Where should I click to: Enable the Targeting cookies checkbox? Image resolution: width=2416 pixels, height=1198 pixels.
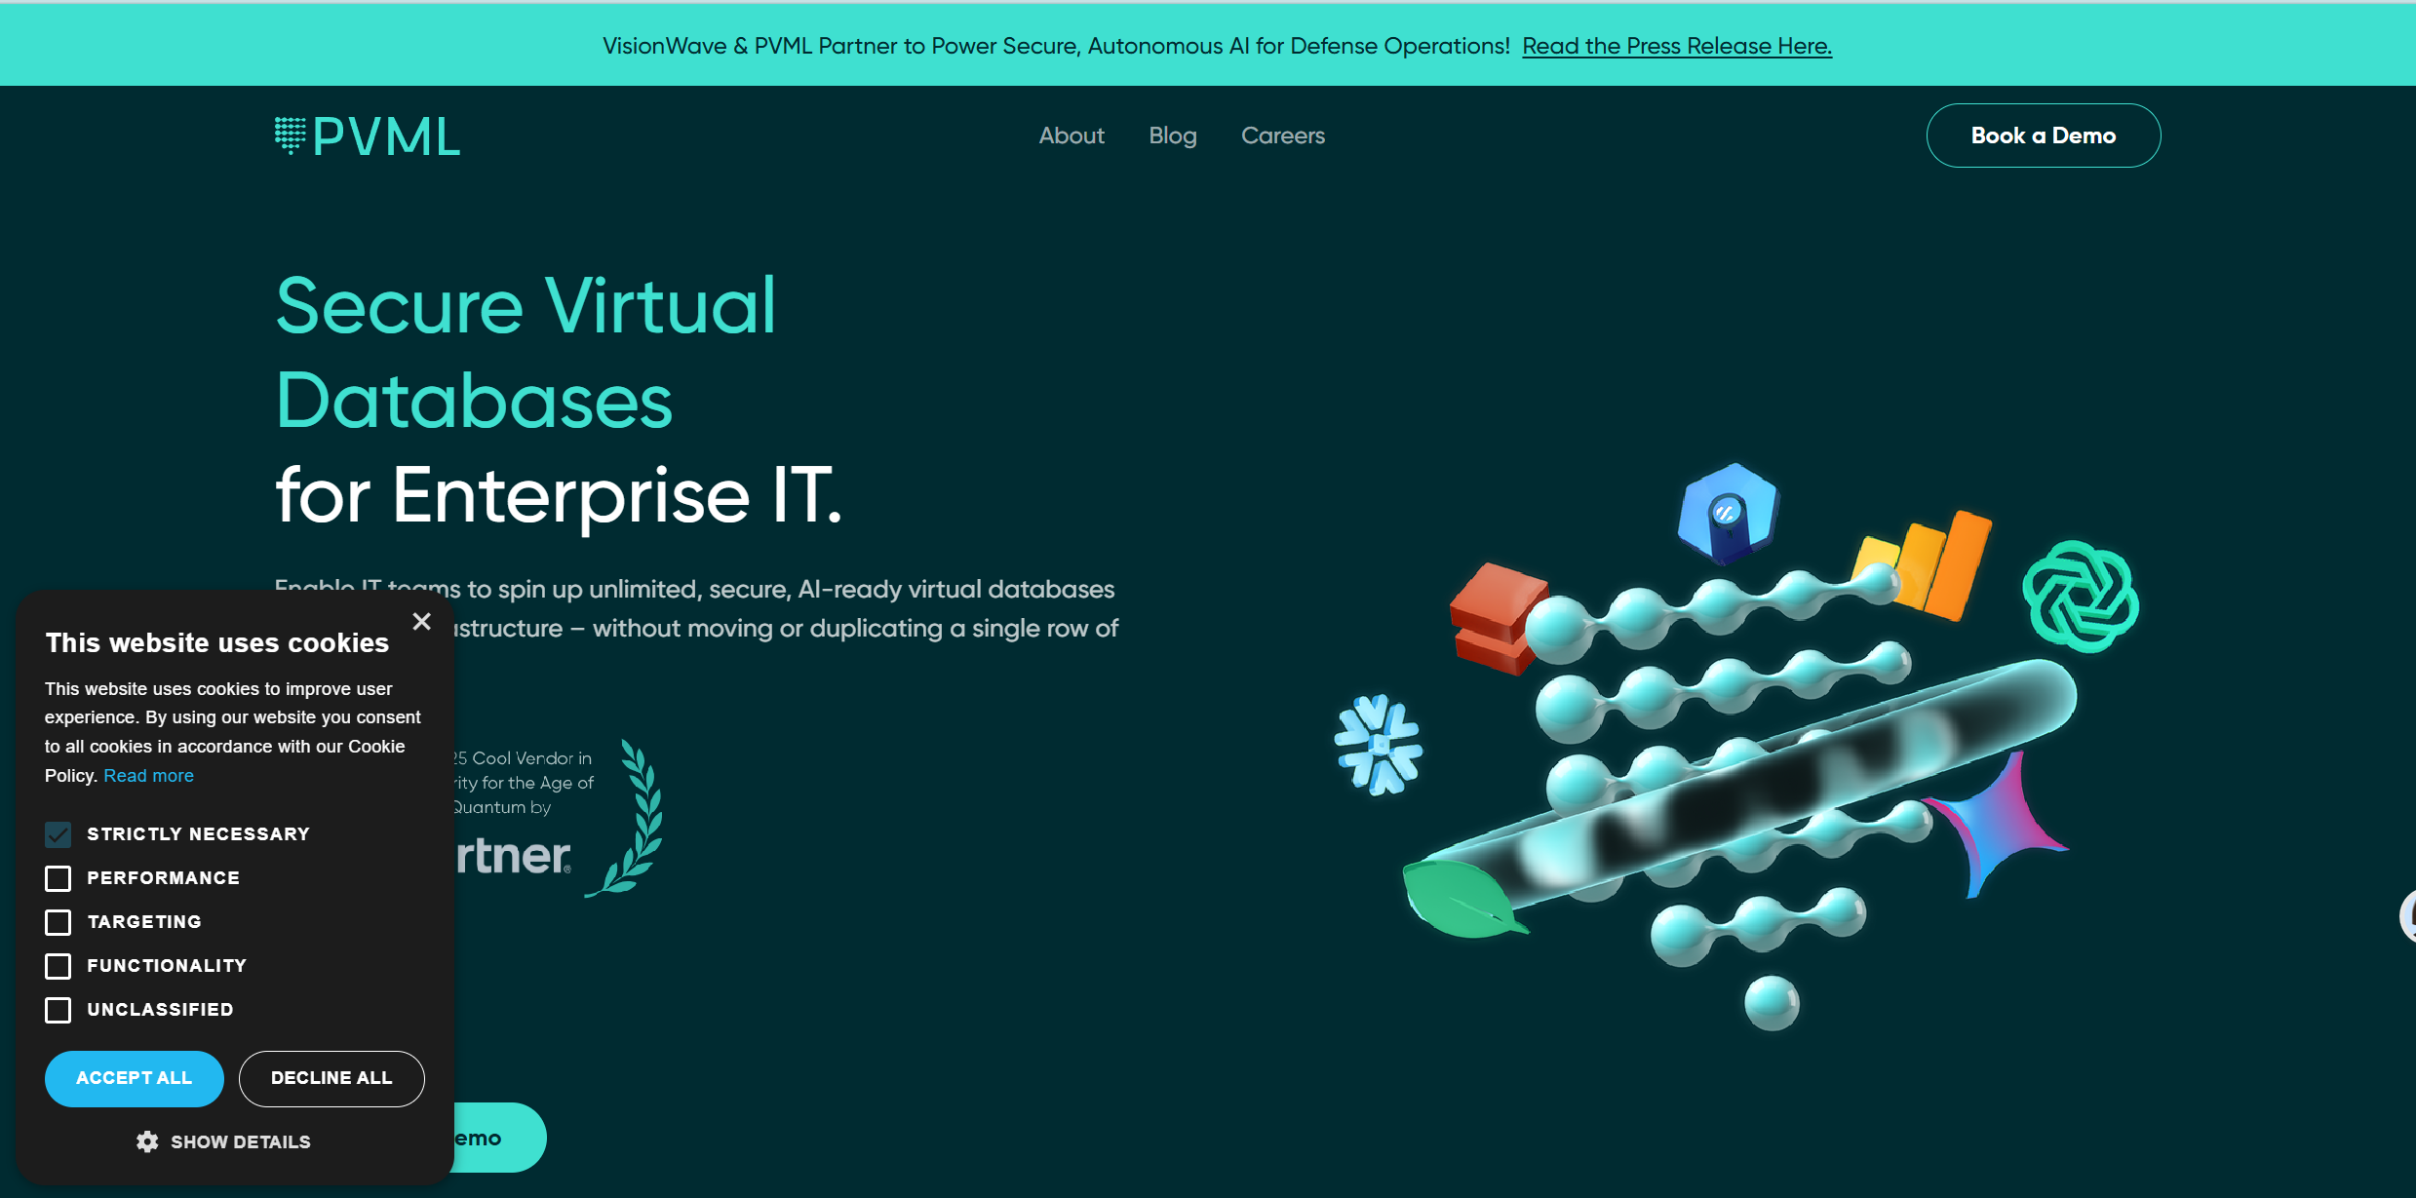(x=58, y=922)
